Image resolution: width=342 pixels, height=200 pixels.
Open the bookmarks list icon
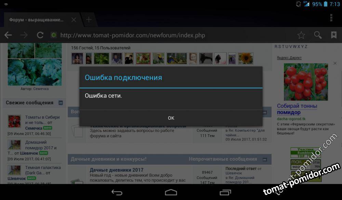333,35
